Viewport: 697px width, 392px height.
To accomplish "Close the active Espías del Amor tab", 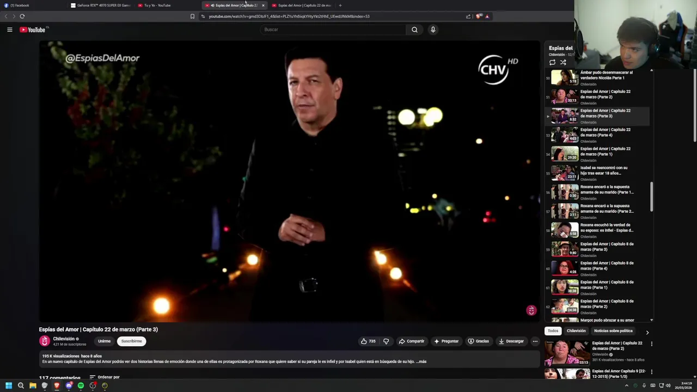I will tap(263, 5).
